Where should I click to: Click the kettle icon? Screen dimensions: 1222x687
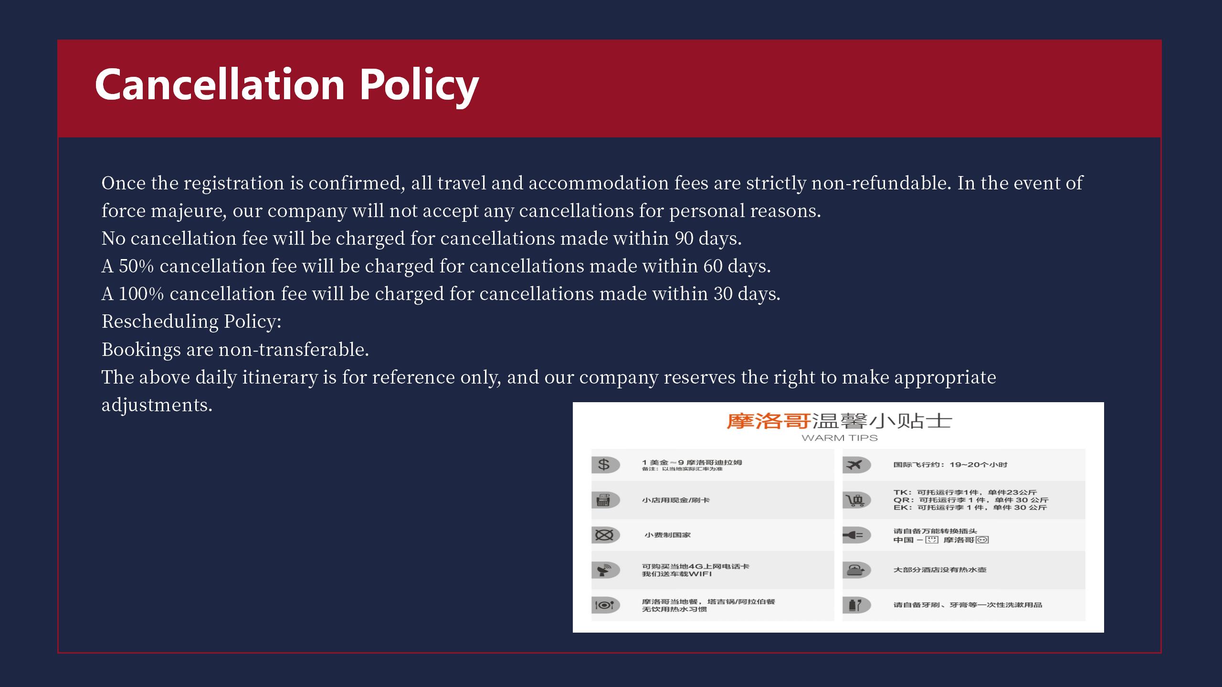point(855,570)
